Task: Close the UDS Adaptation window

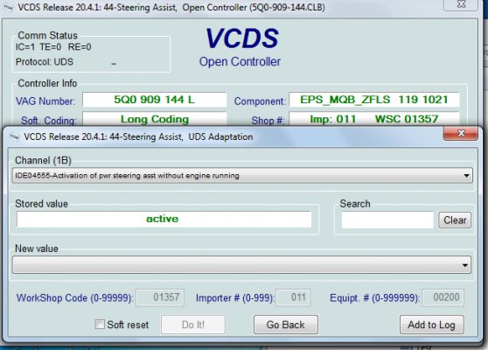Action: (x=460, y=133)
